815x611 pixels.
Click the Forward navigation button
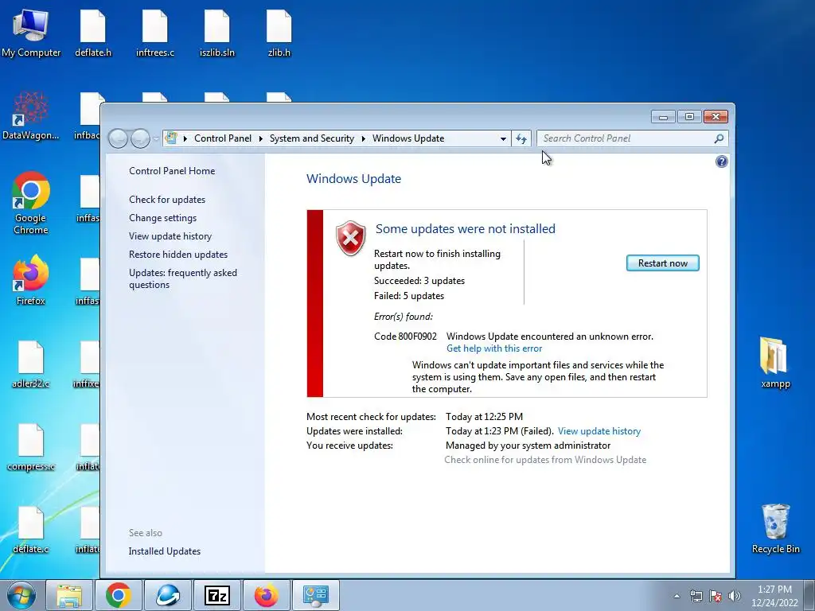click(140, 138)
